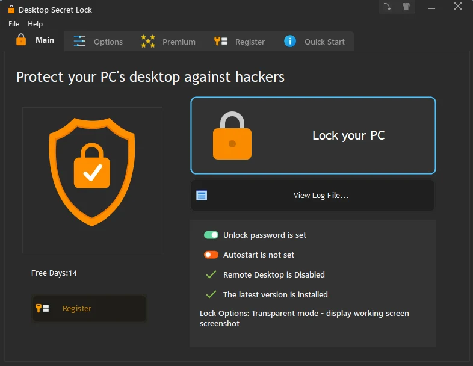The image size is (473, 366).
Task: Open View Log File
Action: coord(312,196)
